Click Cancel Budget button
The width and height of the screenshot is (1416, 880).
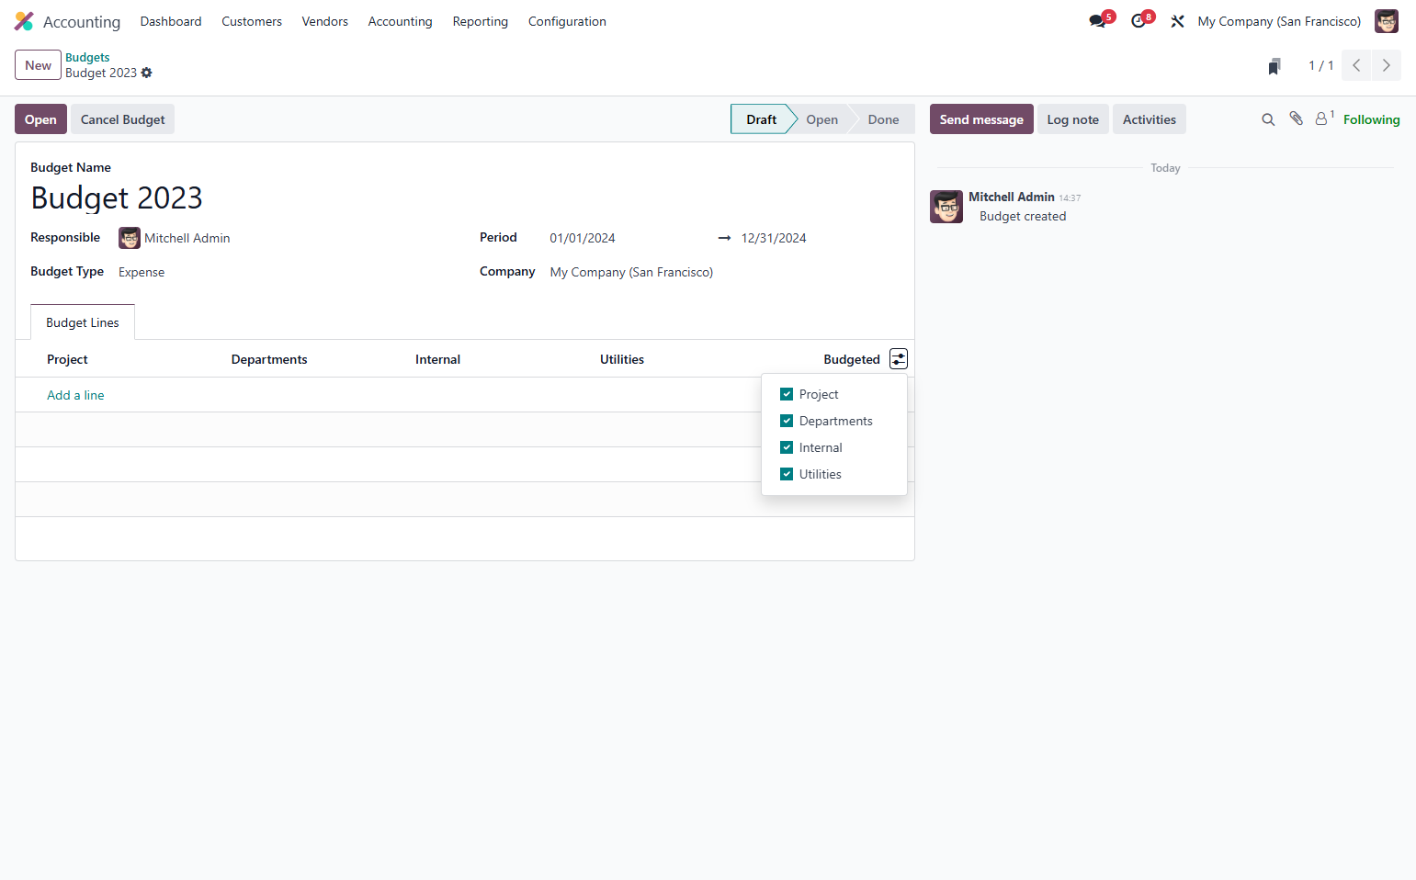pyautogui.click(x=123, y=119)
